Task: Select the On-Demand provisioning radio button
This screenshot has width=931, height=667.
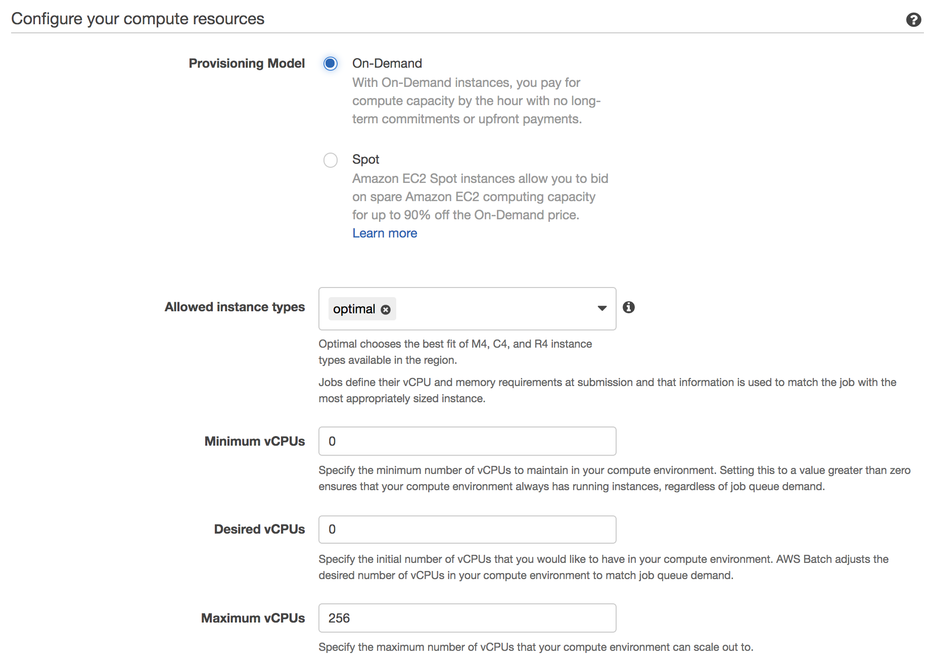Action: pyautogui.click(x=331, y=64)
